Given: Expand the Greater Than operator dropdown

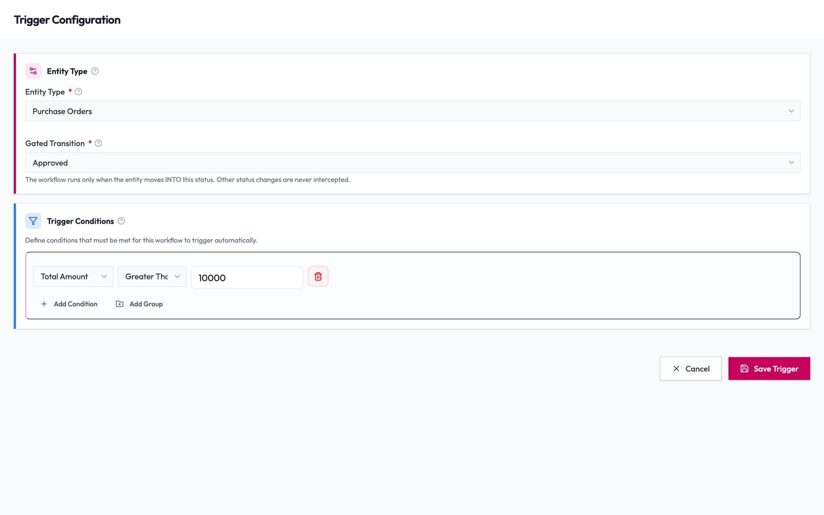Looking at the screenshot, I should (152, 277).
